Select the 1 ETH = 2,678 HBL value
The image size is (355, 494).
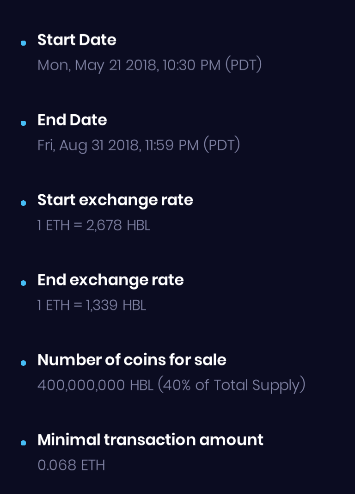coord(94,225)
